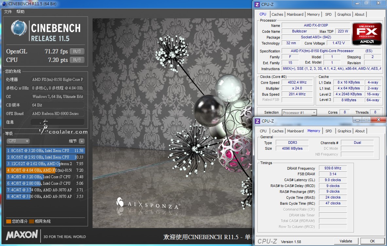This screenshot has width=387, height=246.
Task: Run the OpenGL benchmark with 执行 button
Action: [77, 51]
